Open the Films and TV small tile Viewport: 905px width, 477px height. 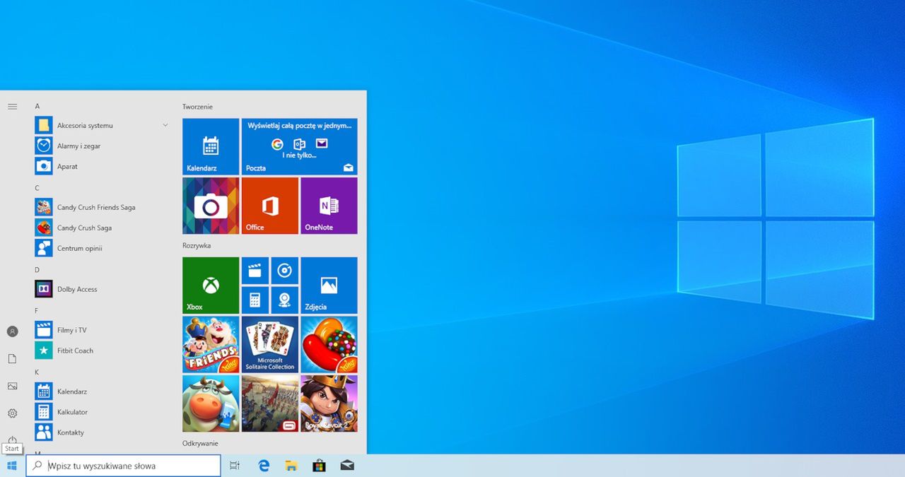coord(255,270)
